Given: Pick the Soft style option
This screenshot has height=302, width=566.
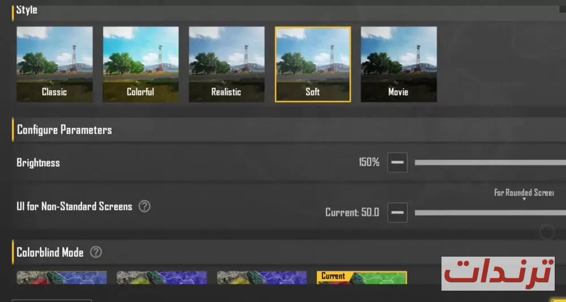Looking at the screenshot, I should click(x=313, y=64).
